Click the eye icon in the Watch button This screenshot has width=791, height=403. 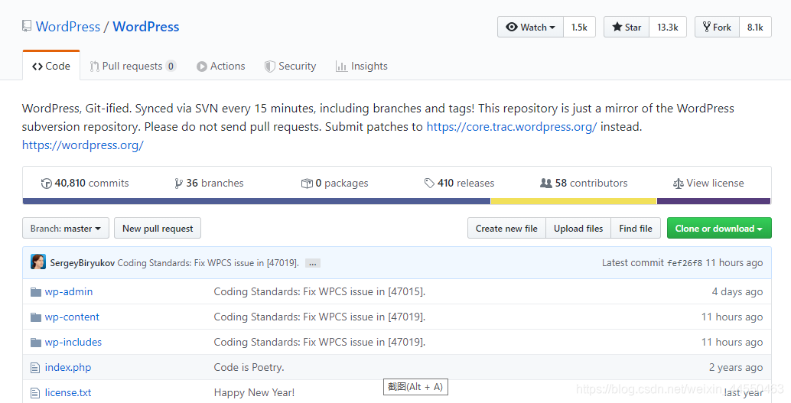tap(512, 28)
